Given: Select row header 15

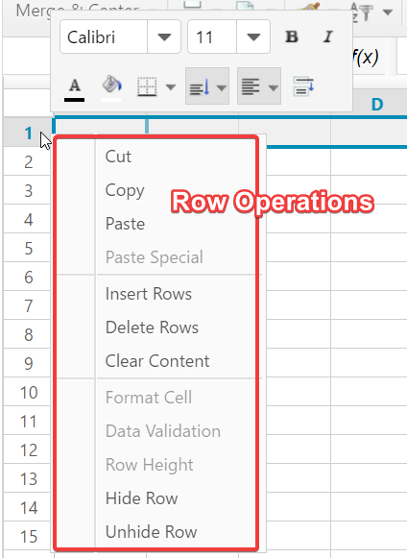Looking at the screenshot, I should pos(28,536).
